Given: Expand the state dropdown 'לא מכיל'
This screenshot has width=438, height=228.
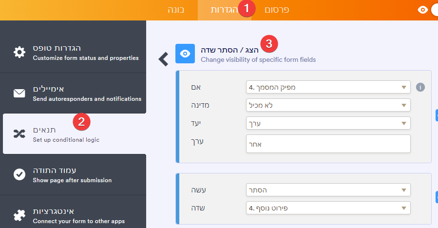Looking at the screenshot, I should coord(328,105).
